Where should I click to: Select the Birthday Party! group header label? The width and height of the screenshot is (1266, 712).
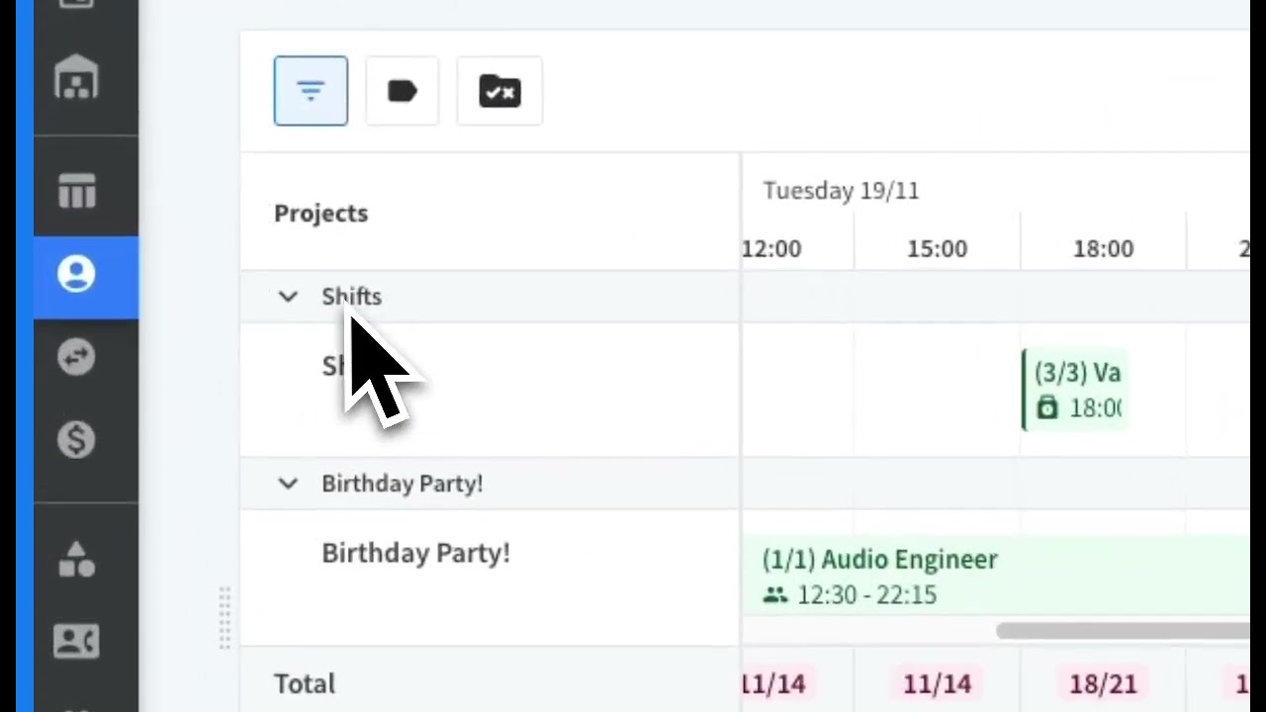pos(402,484)
